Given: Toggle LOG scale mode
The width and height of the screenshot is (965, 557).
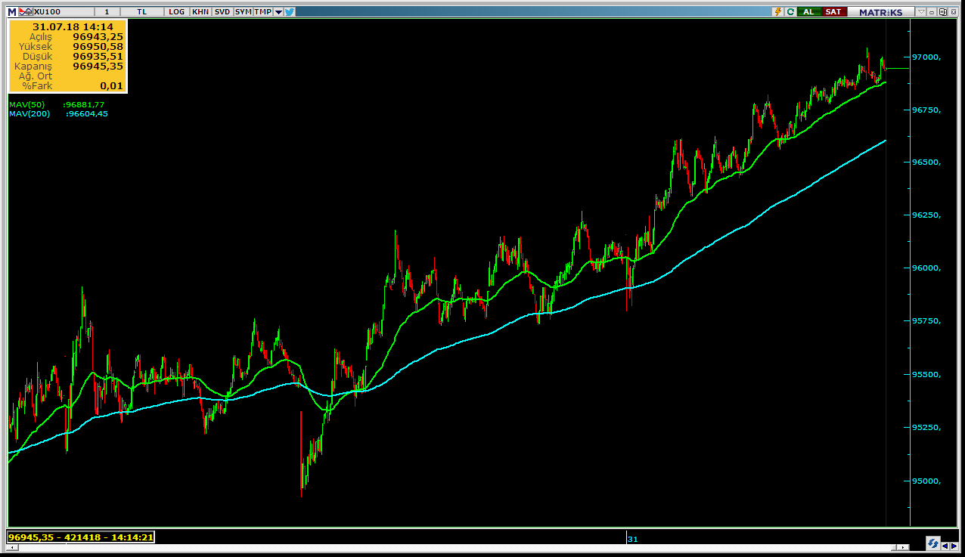Looking at the screenshot, I should click(x=176, y=11).
